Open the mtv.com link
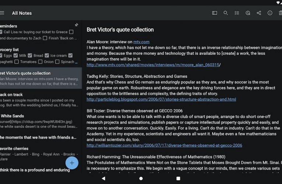 point(141,42)
